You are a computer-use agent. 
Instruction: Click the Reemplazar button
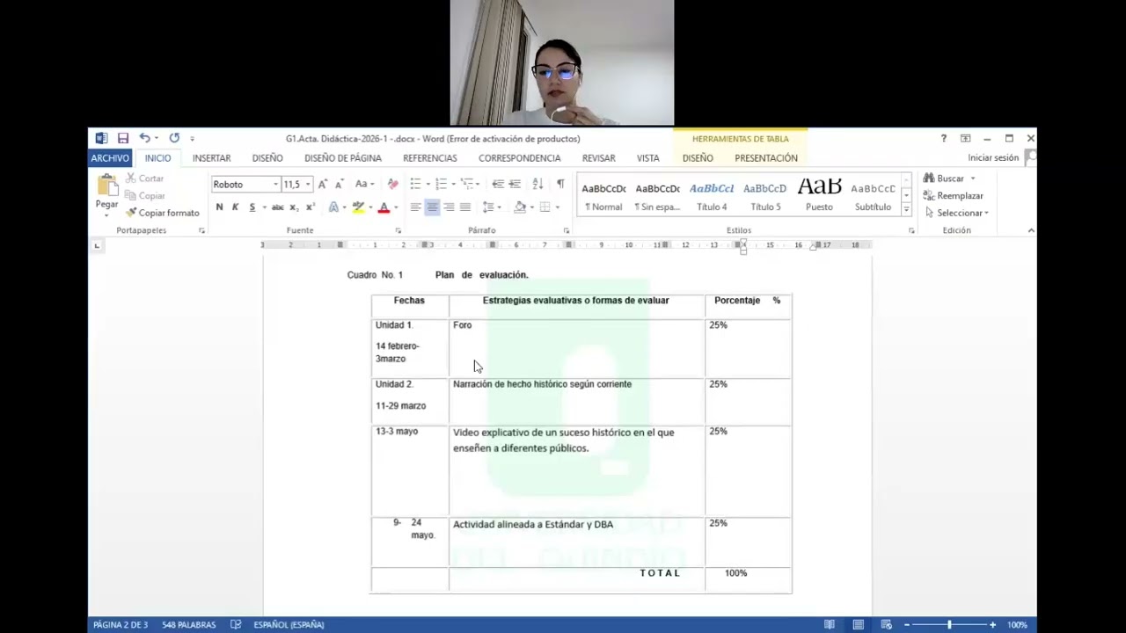[x=954, y=196]
